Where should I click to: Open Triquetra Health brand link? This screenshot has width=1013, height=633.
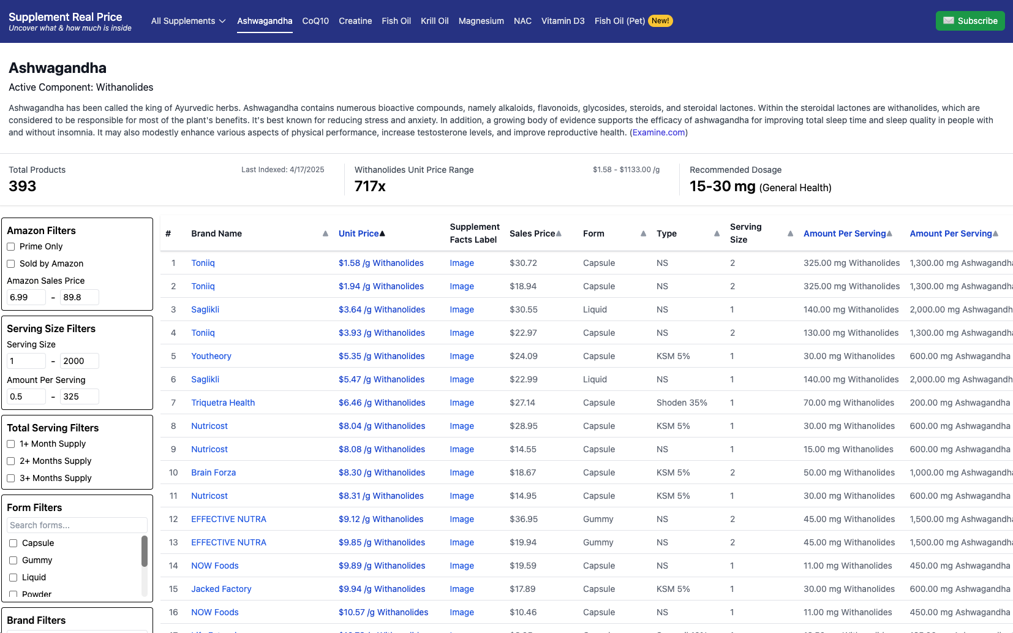[x=223, y=403]
